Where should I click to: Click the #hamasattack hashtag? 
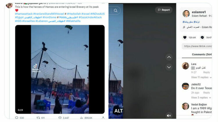24,14
